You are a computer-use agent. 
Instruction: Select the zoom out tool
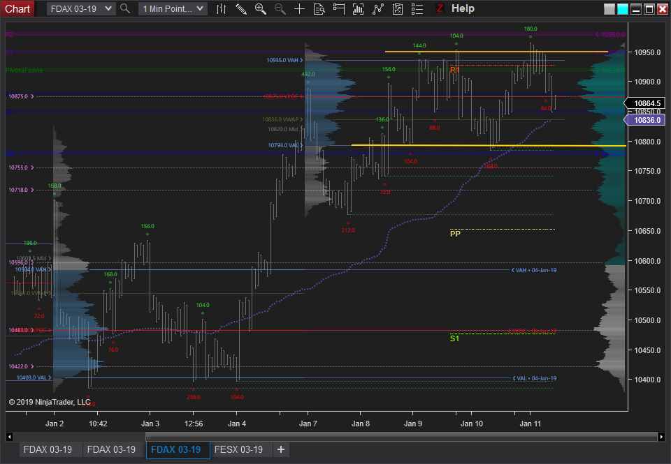pyautogui.click(x=280, y=8)
